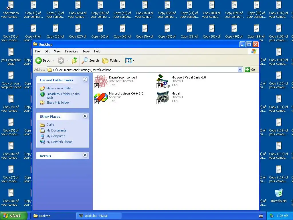Image resolution: width=293 pixels, height=220 pixels.
Task: Click Share this folder link
Action: tap(58, 103)
